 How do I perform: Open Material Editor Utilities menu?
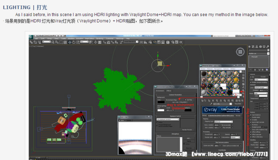pos(233,69)
